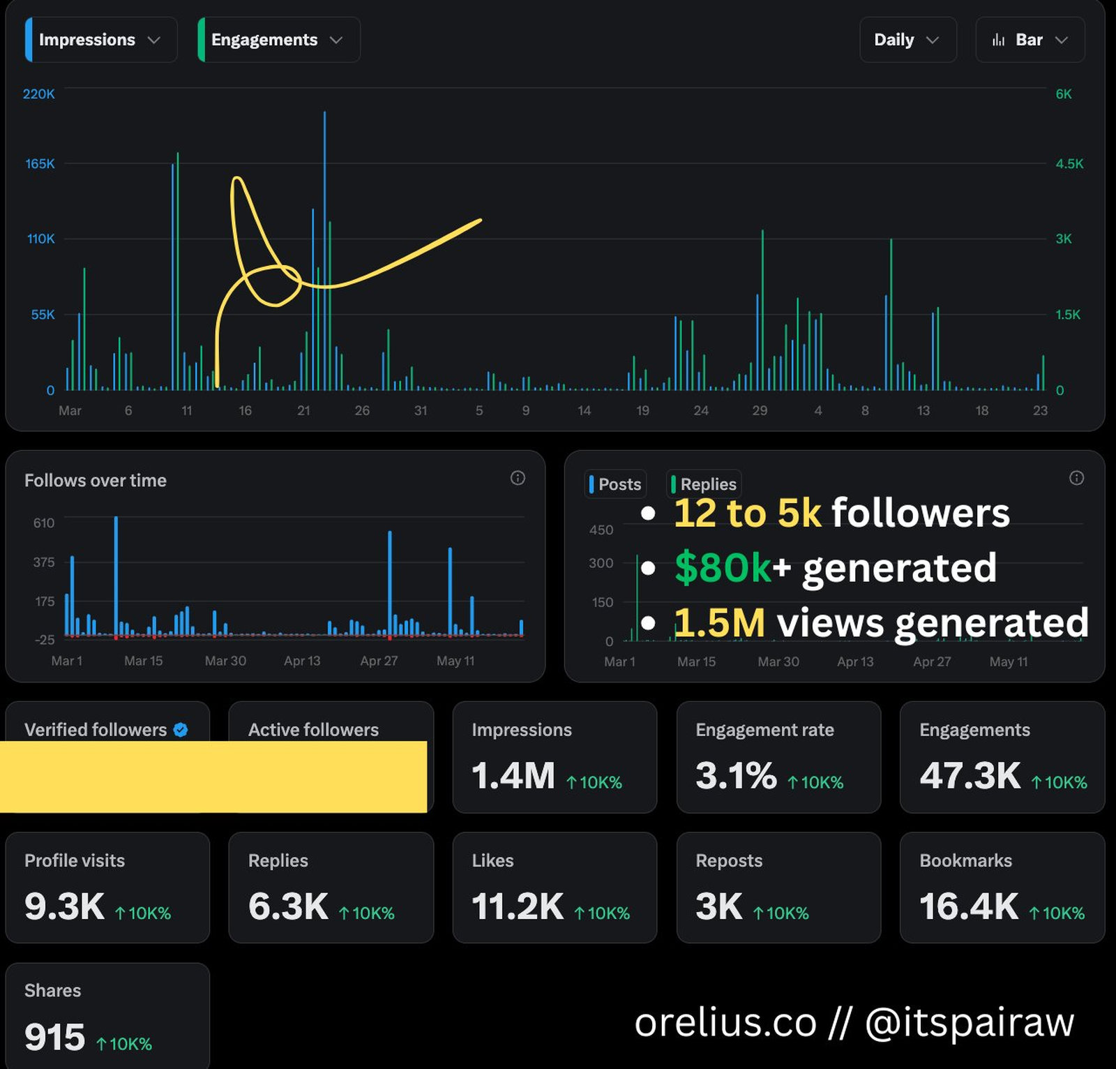Click the 450 label on Posts chart
1116x1069 pixels.
tap(601, 530)
